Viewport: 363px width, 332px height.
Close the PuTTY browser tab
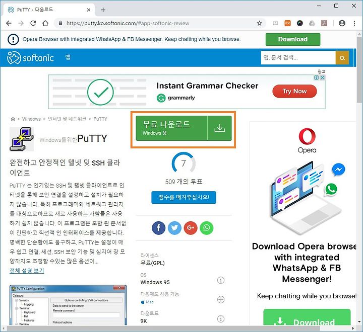pos(89,10)
